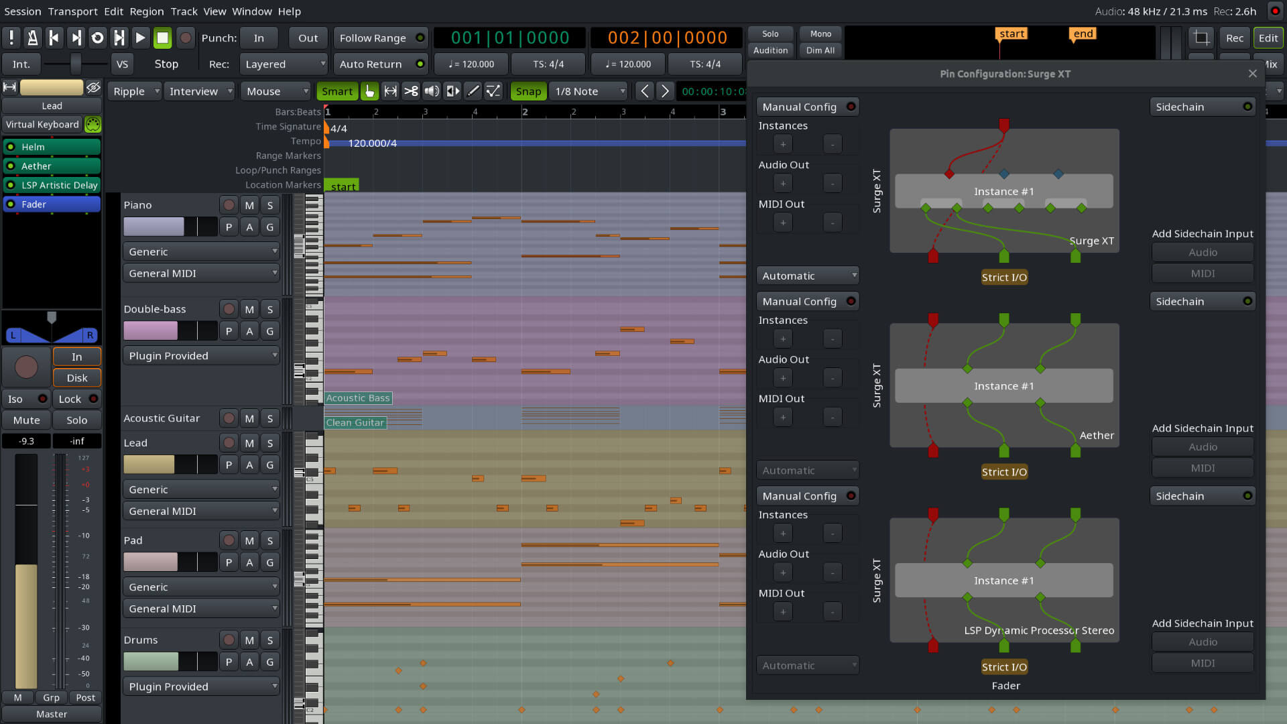Select the metronome icon in the toolbar
1287x724 pixels.
point(32,38)
